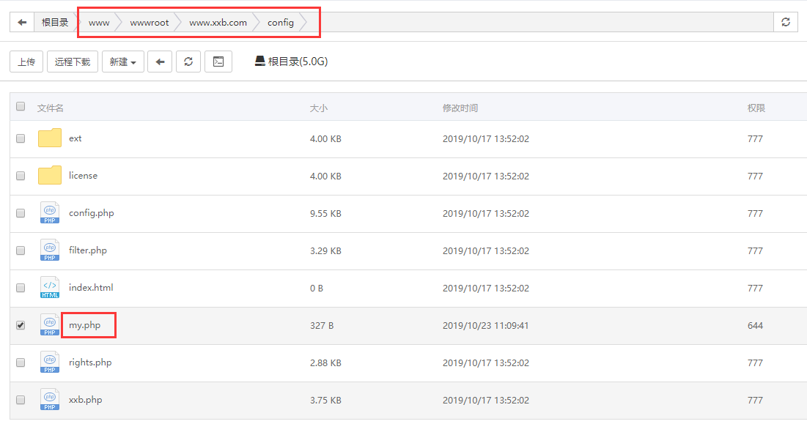Uncheck the my.php checkbox

(21, 325)
